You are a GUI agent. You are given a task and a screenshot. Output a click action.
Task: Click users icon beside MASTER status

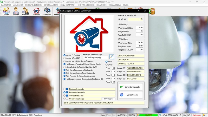coord(138,115)
